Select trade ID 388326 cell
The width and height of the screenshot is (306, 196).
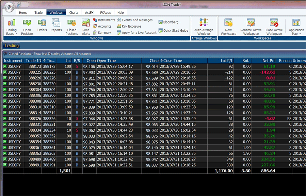[x=33, y=119]
